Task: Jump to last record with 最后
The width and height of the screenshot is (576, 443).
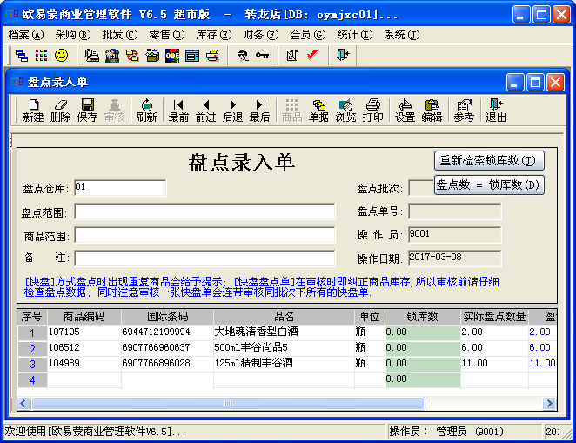Action: pos(259,111)
